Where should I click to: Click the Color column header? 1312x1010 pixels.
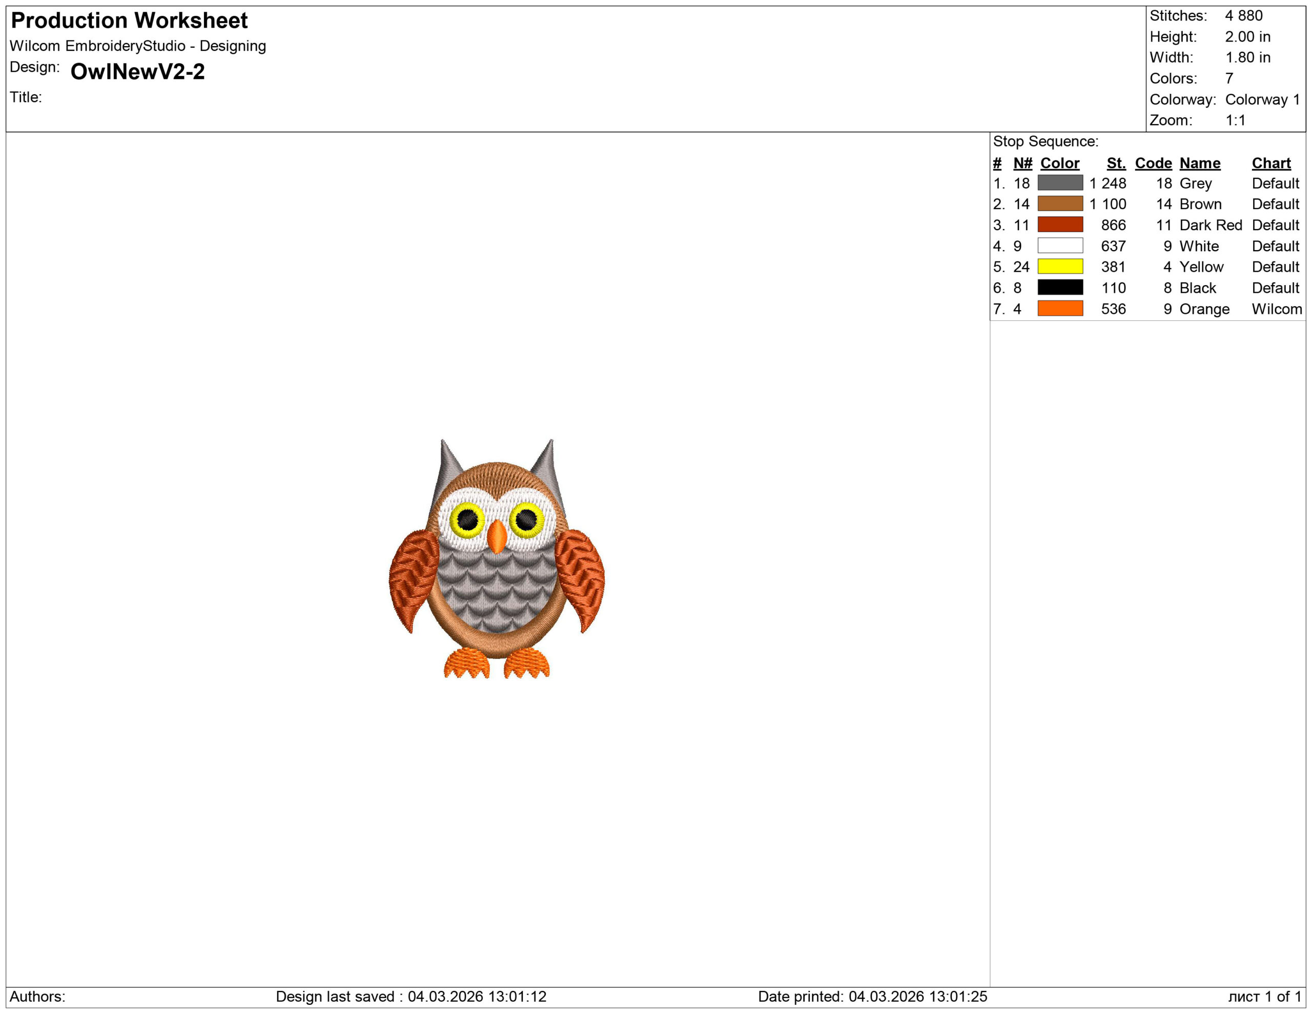click(1059, 163)
